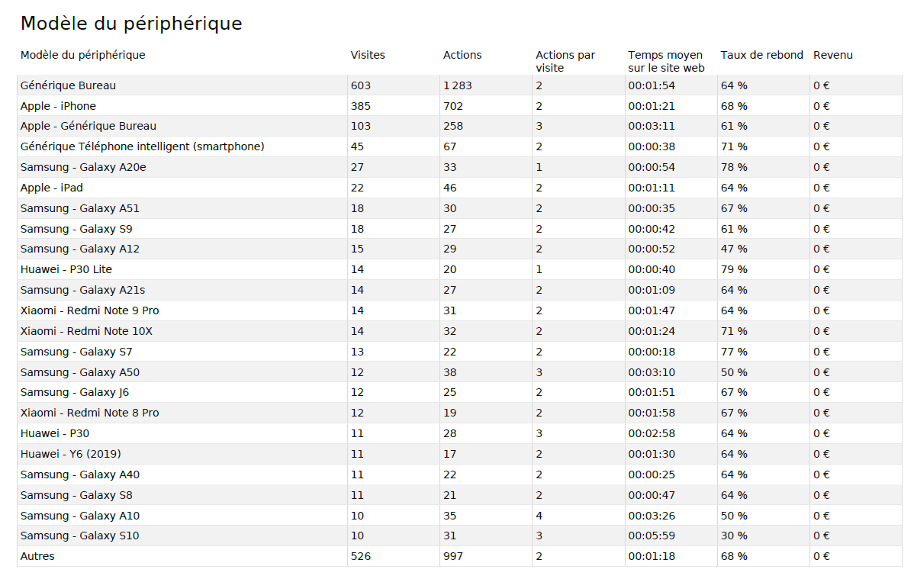The height and width of the screenshot is (579, 914).
Task: Select the 'Modèle du périphérique' page title
Action: 130,24
